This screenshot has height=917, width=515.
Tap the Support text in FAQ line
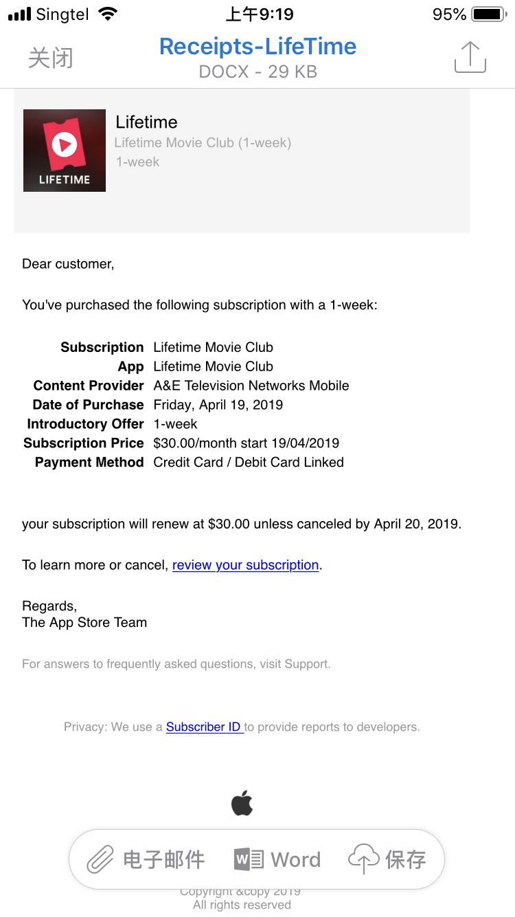pyautogui.click(x=309, y=664)
